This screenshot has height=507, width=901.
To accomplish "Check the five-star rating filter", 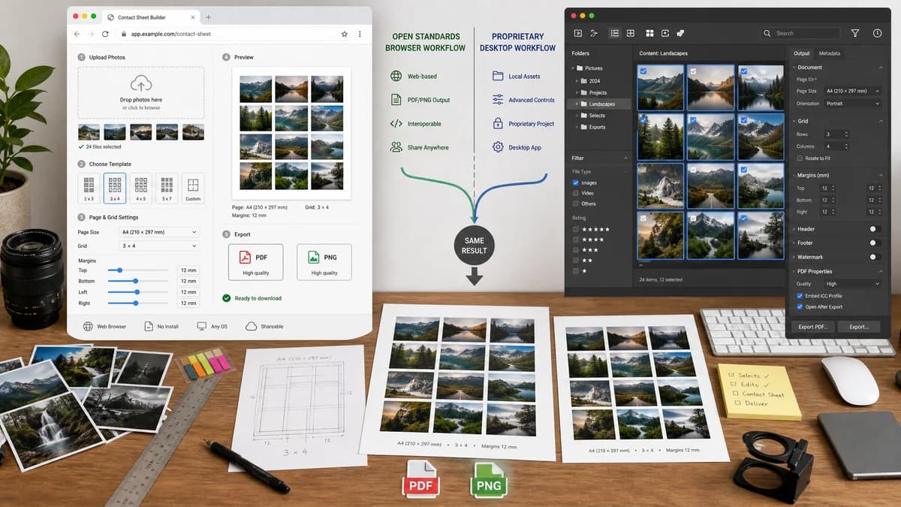I will click(x=576, y=229).
